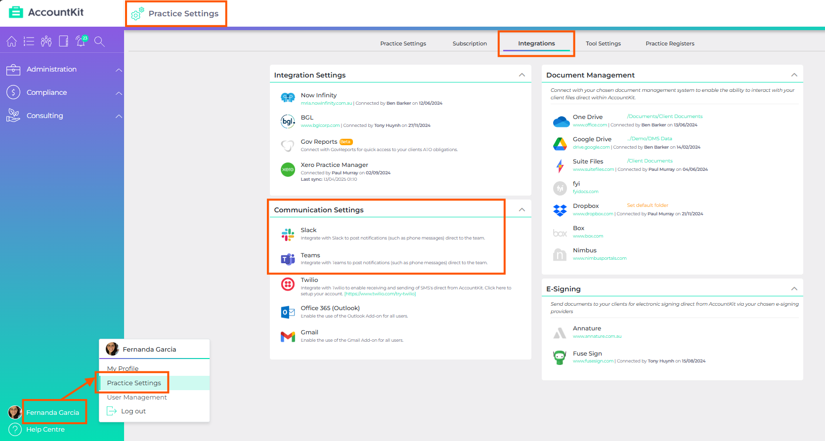The image size is (825, 441).
Task: Switch to the Practice Settings tab
Action: pos(403,43)
